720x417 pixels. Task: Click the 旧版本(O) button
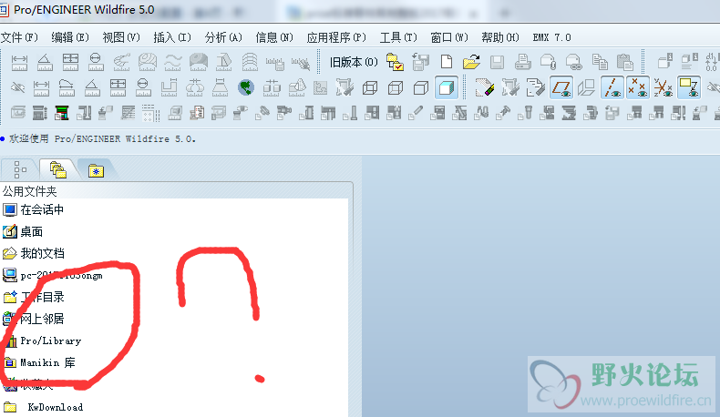pos(354,62)
